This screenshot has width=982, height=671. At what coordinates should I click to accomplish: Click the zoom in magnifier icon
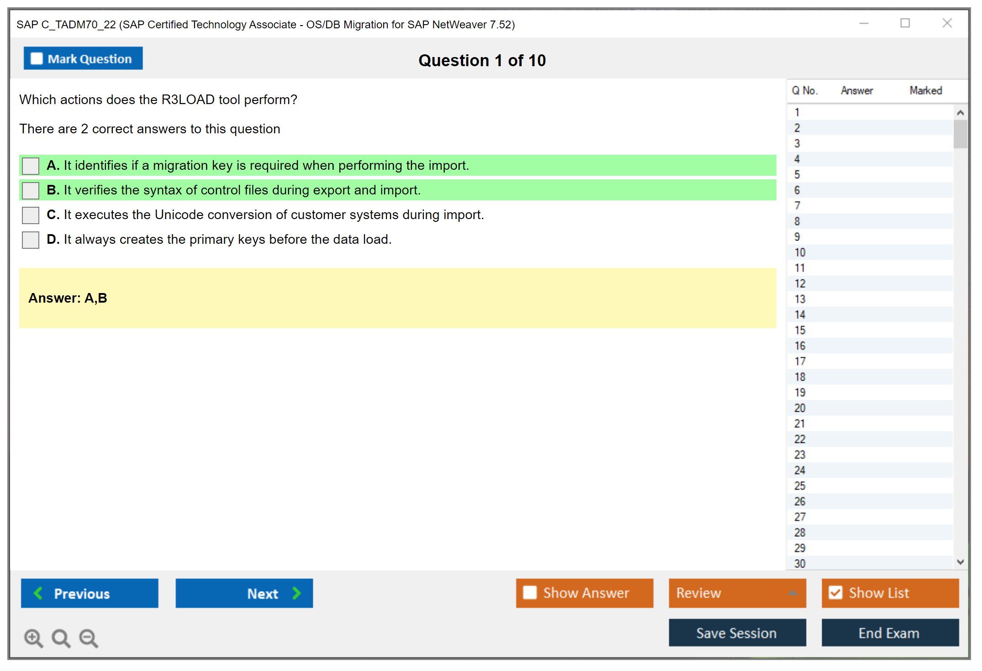point(33,638)
